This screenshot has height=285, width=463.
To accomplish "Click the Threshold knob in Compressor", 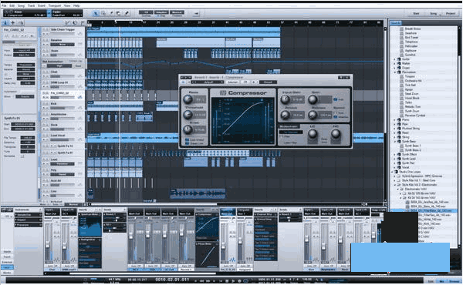I will pyautogui.click(x=188, y=114).
